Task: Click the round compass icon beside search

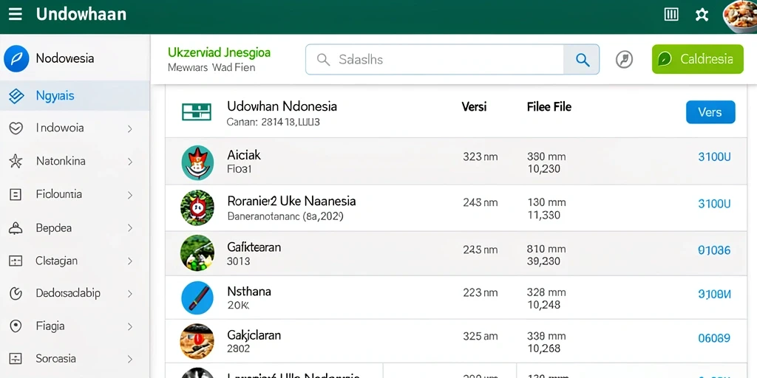Action: point(624,60)
